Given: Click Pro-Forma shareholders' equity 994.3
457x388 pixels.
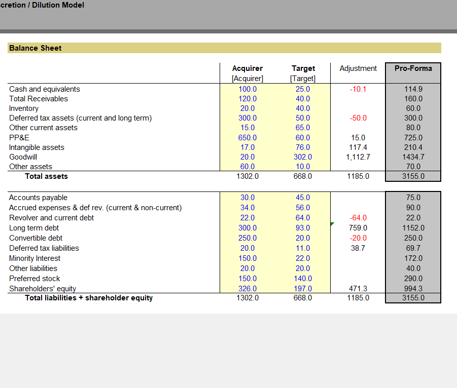Looking at the screenshot, I should point(413,288).
